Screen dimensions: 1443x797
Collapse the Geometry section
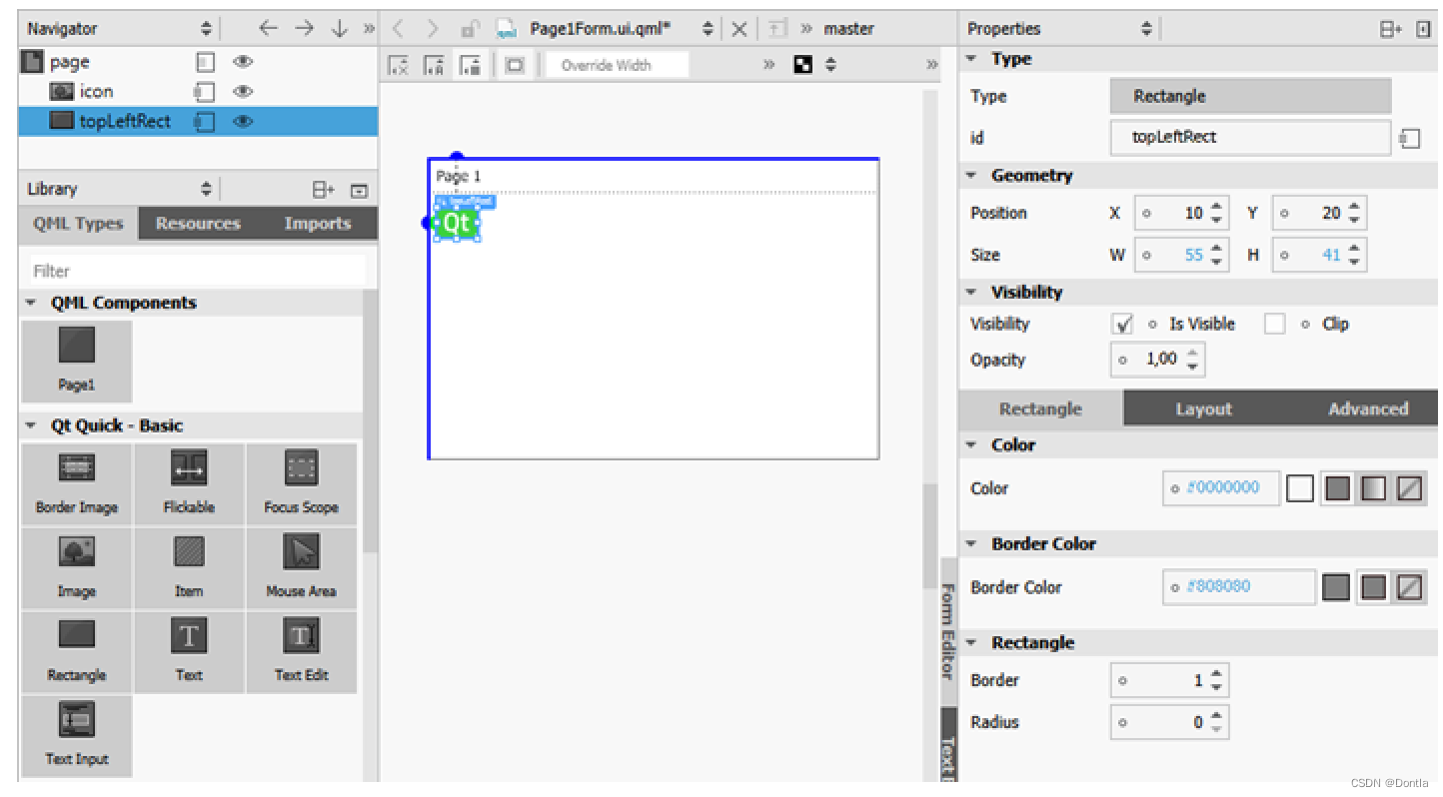coord(971,176)
